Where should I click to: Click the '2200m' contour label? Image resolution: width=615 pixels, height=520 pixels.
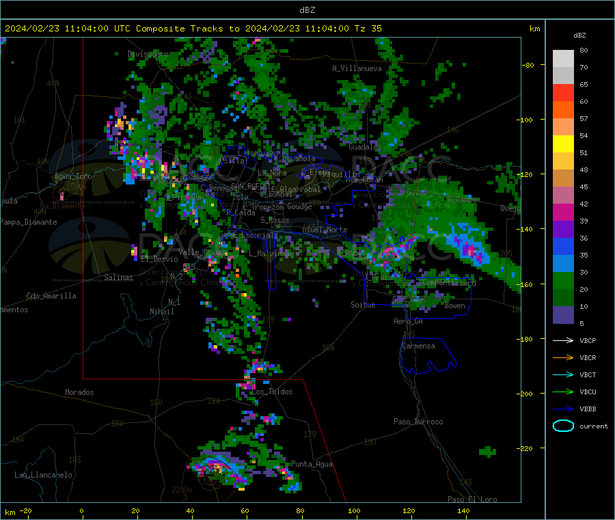182,490
